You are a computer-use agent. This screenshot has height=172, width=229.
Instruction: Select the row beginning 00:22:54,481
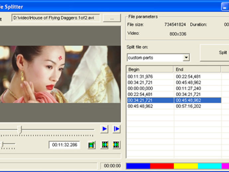click(174, 94)
